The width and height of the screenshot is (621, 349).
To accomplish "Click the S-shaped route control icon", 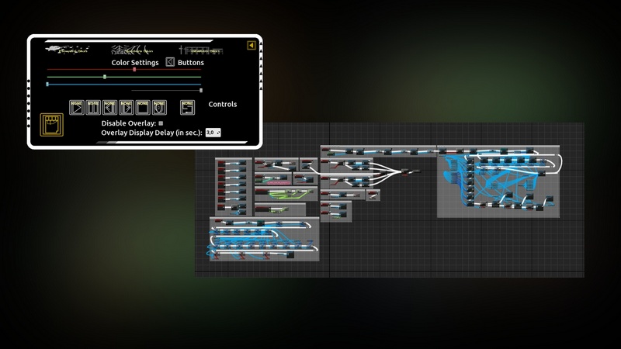I will 187,108.
